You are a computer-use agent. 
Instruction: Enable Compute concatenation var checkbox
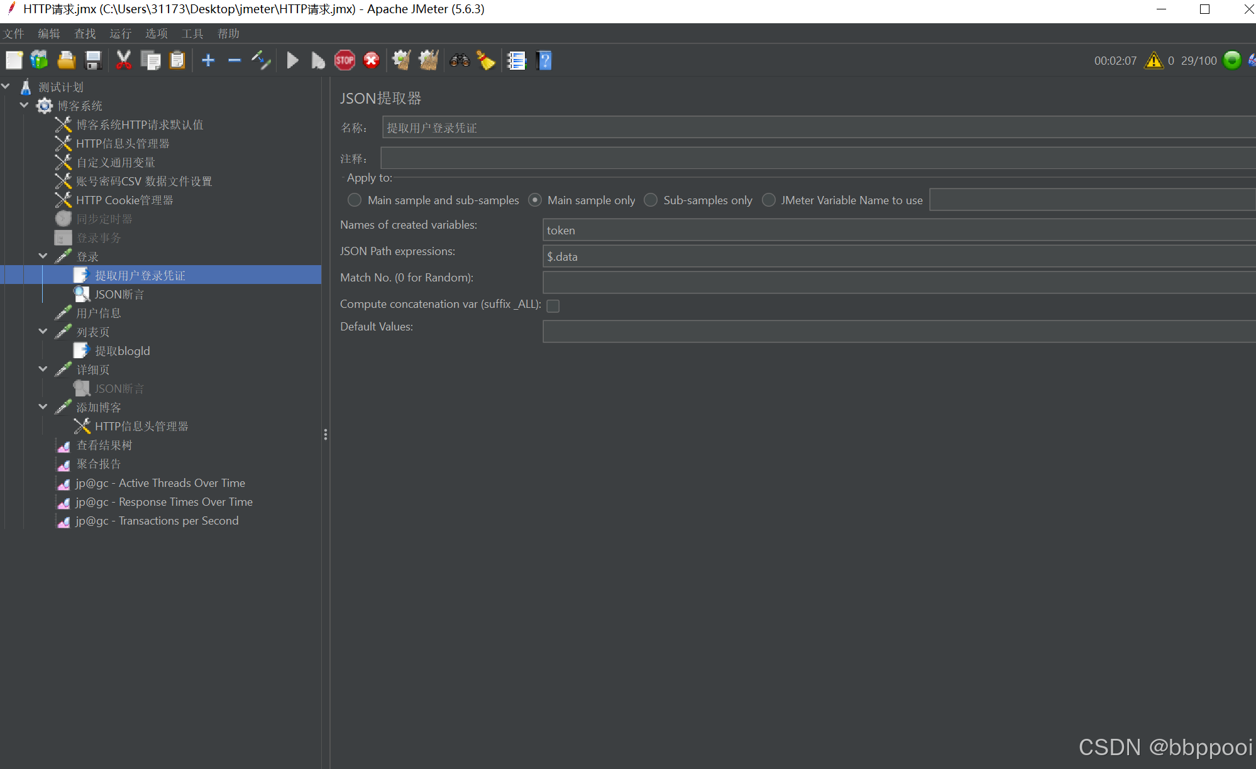(x=553, y=306)
